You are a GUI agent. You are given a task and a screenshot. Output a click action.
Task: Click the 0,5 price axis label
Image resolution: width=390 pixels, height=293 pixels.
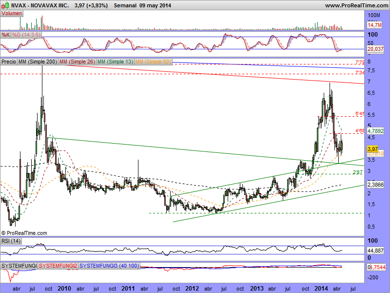[x=371, y=227]
